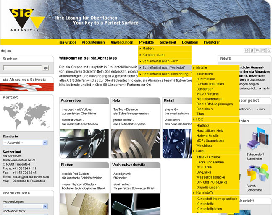Image resolution: width=273 pixels, height=215 pixels.
Task: Click sia.ch@sia-abrasives.com email link
Action: 31,177
